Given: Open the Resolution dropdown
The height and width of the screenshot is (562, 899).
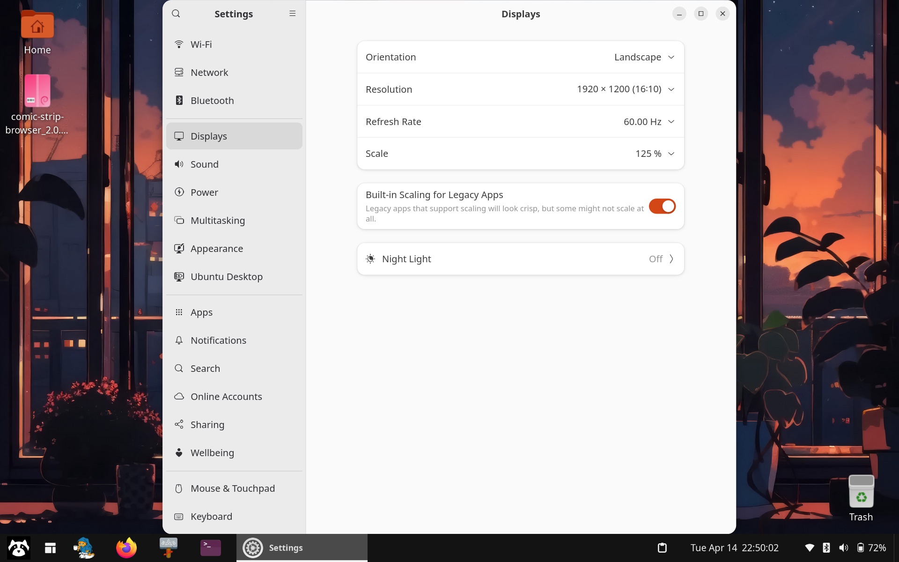Looking at the screenshot, I should 625,89.
